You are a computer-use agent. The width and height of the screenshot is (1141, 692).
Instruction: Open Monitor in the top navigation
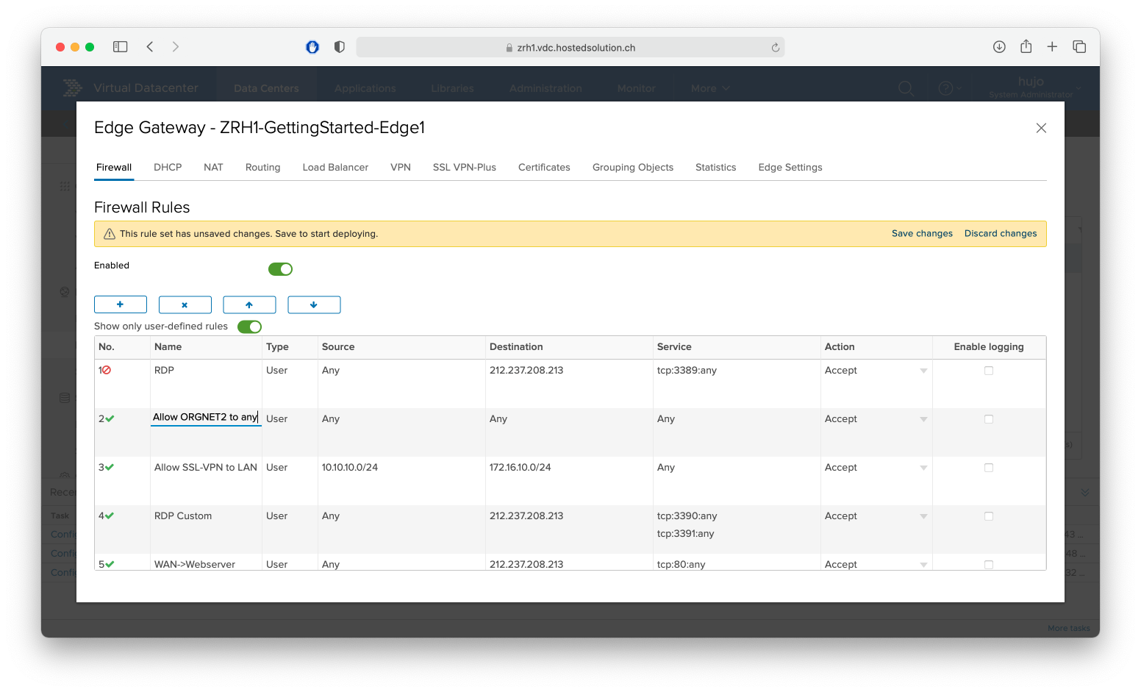click(x=636, y=88)
